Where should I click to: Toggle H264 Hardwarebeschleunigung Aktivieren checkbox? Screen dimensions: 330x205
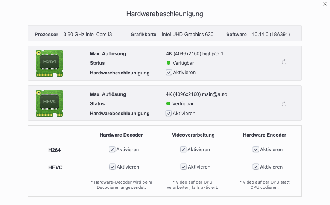coord(169,72)
